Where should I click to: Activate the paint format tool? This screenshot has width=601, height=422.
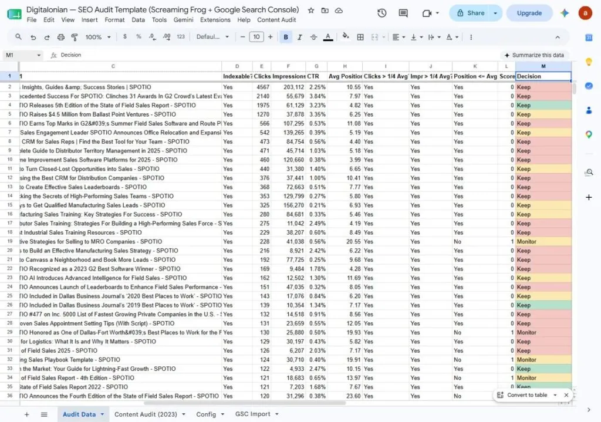click(75, 37)
